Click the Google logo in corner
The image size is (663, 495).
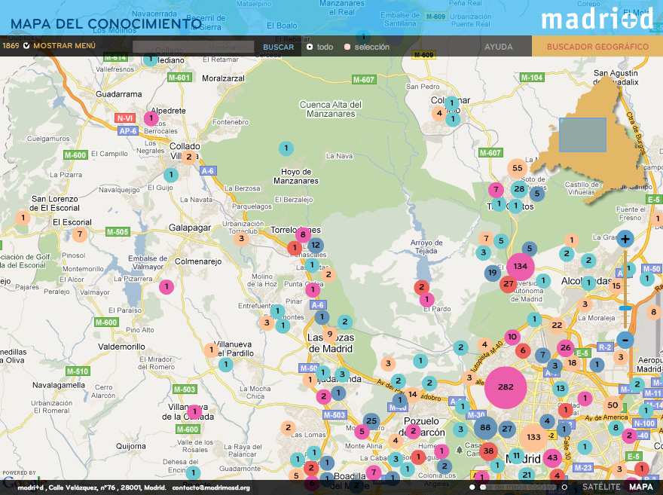point(23,484)
